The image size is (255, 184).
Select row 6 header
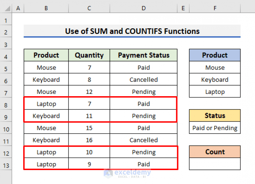coord(6,79)
